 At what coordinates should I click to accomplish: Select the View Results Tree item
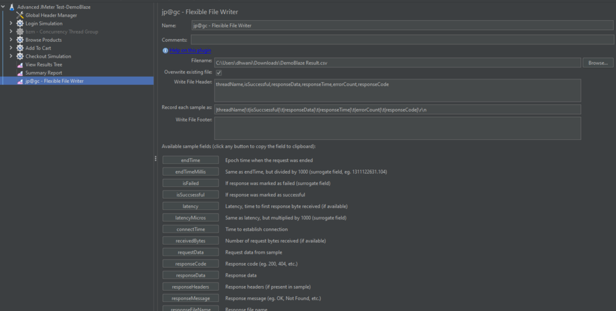click(x=44, y=65)
